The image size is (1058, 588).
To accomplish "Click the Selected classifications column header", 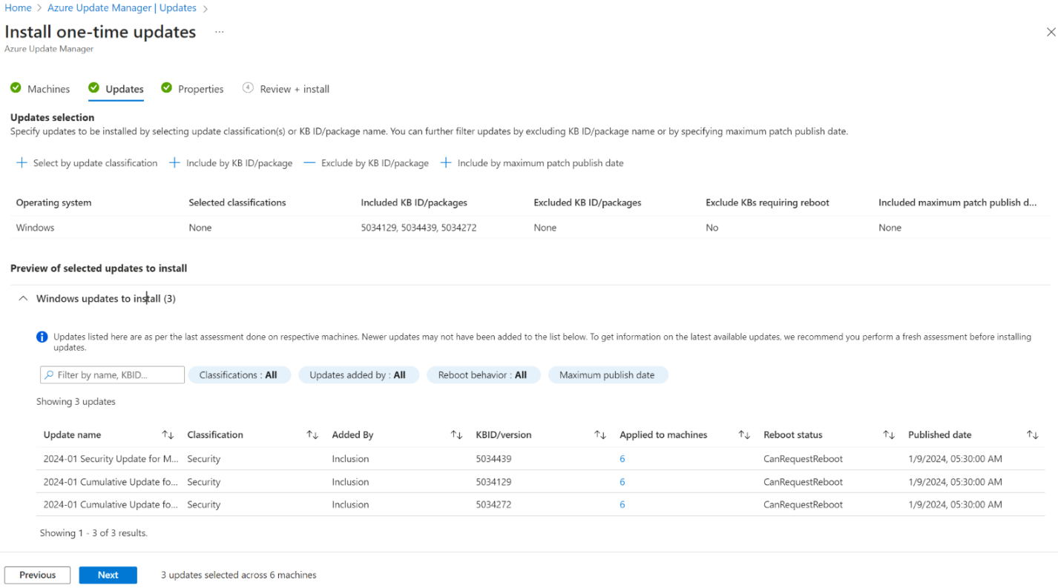I will pos(237,202).
